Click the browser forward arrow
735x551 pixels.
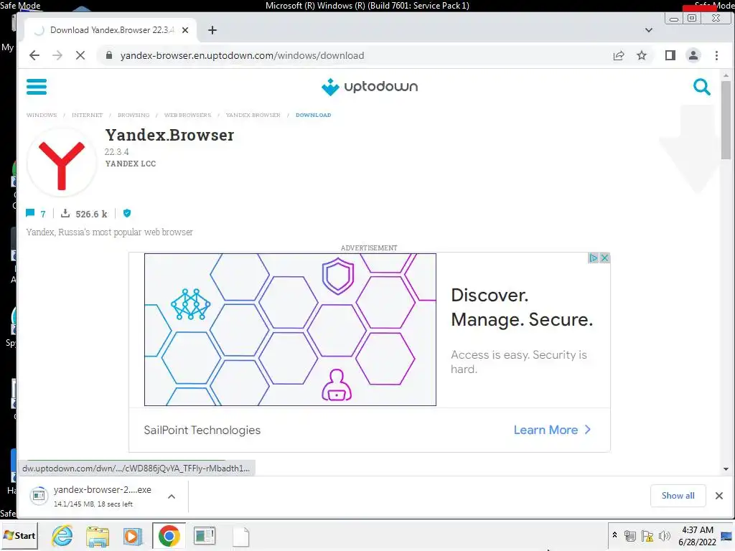(x=57, y=55)
